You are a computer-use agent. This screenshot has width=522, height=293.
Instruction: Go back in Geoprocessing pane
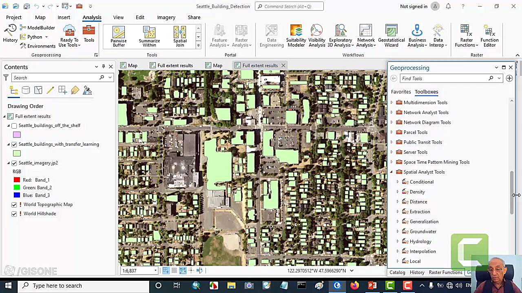(x=394, y=79)
